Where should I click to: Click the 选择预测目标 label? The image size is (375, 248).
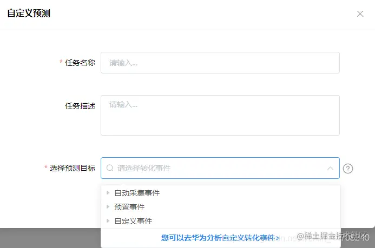point(73,168)
